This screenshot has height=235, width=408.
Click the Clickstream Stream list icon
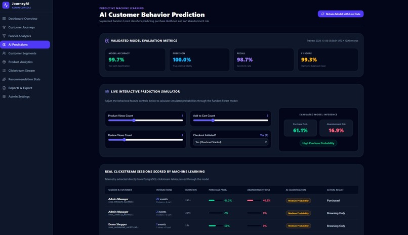4,71
